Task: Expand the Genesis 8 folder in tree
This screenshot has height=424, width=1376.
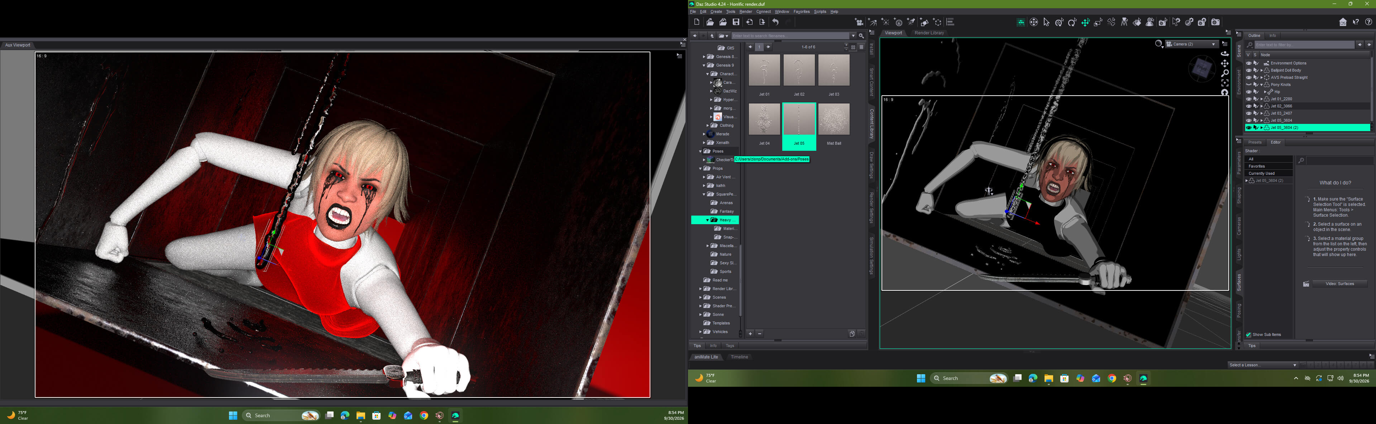Action: point(704,57)
